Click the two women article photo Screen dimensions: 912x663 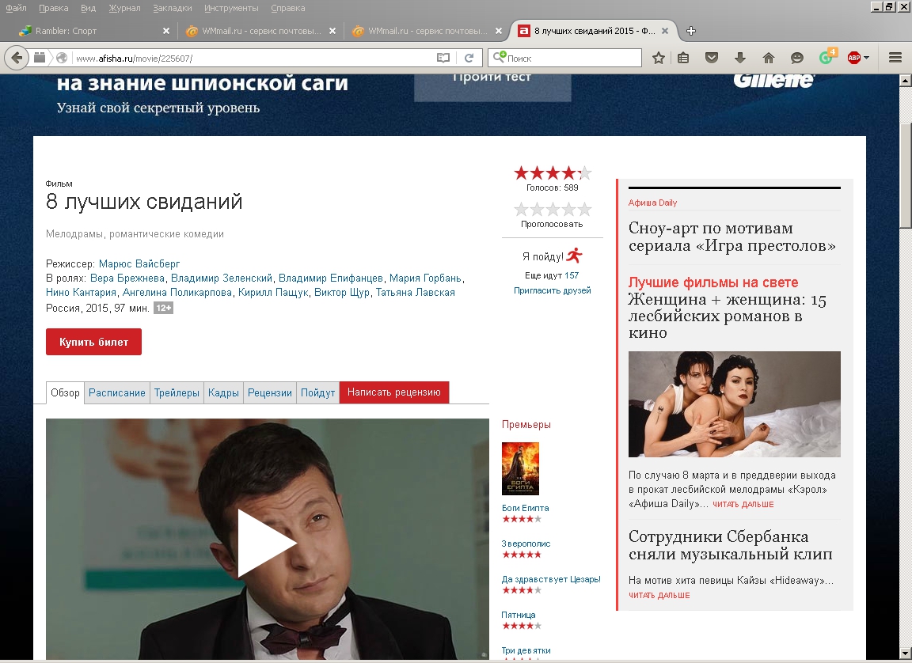tap(734, 403)
